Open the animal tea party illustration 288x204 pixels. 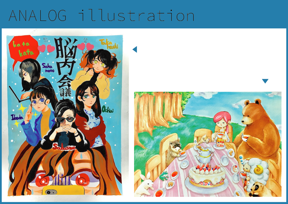(208, 144)
